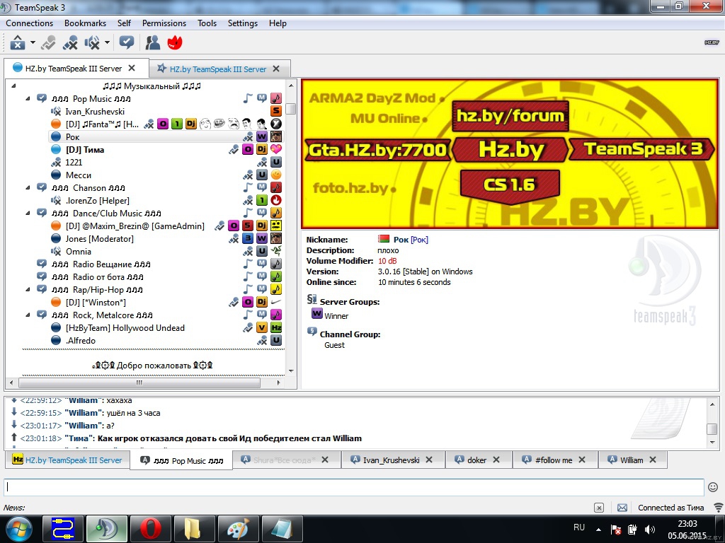Image resolution: width=725 pixels, height=543 pixels.
Task: Click the music note icon on Pop Music channel row
Action: (248, 98)
